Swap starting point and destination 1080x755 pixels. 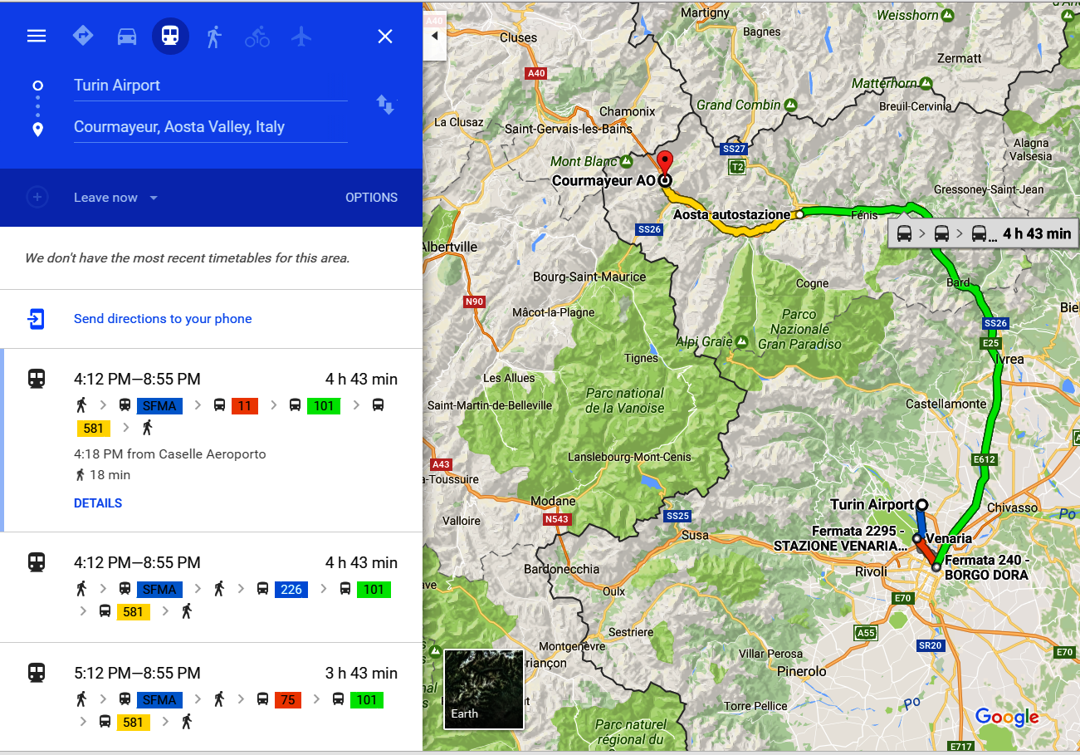point(385,105)
